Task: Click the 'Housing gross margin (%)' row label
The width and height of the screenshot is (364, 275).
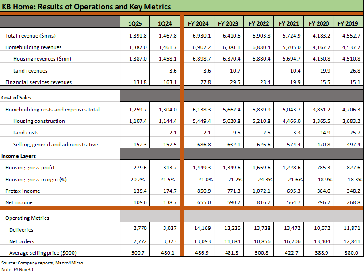Action: tap(36, 180)
